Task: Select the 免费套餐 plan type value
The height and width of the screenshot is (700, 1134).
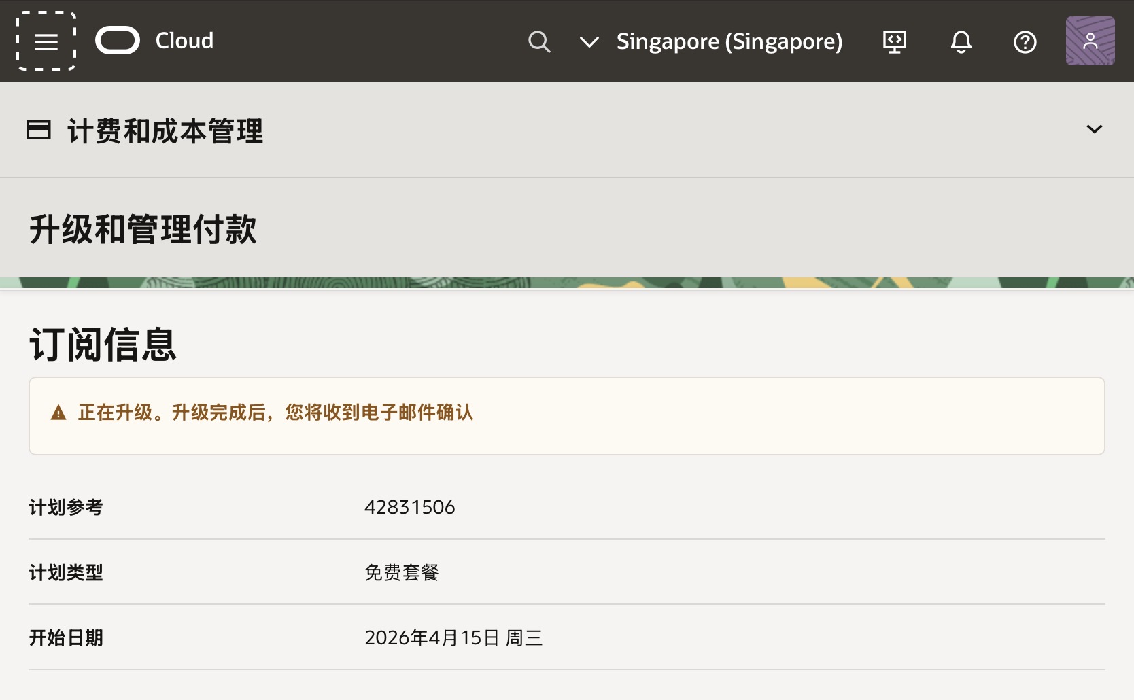Action: click(402, 572)
